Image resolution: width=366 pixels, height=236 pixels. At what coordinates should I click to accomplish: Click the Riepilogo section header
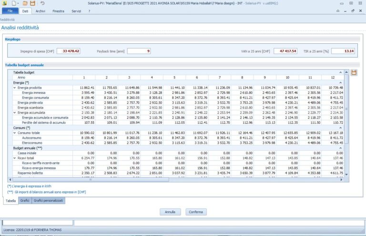coord(12,39)
